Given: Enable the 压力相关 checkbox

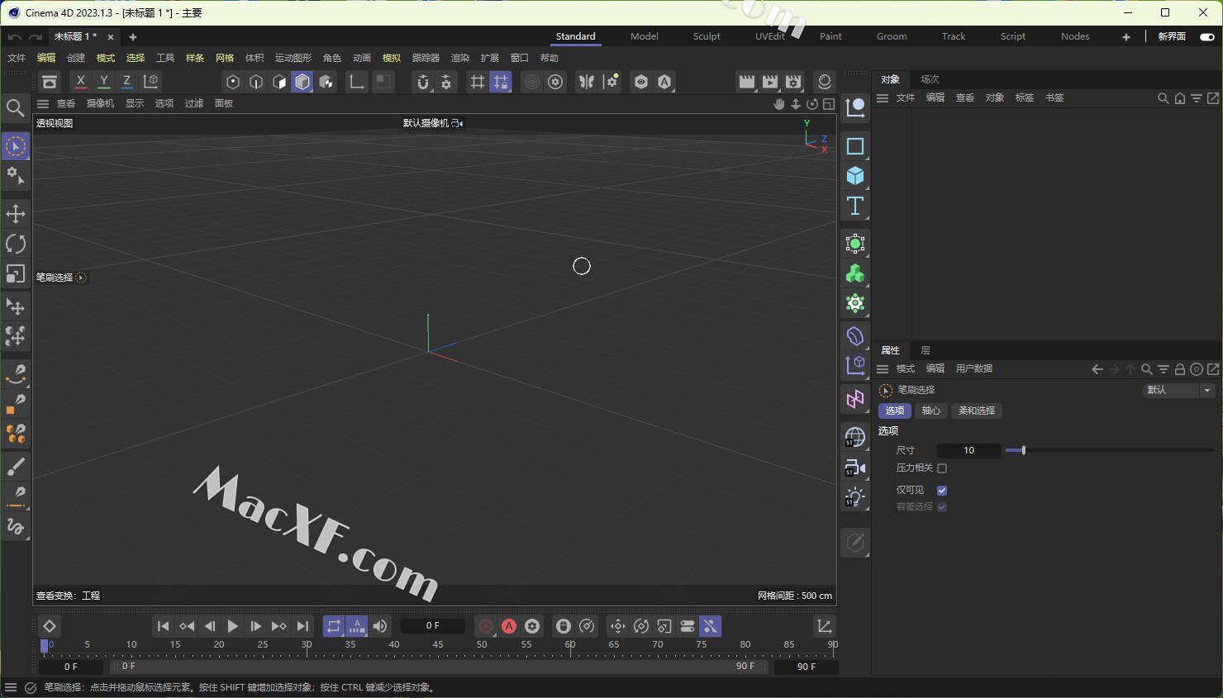Looking at the screenshot, I should (x=942, y=468).
